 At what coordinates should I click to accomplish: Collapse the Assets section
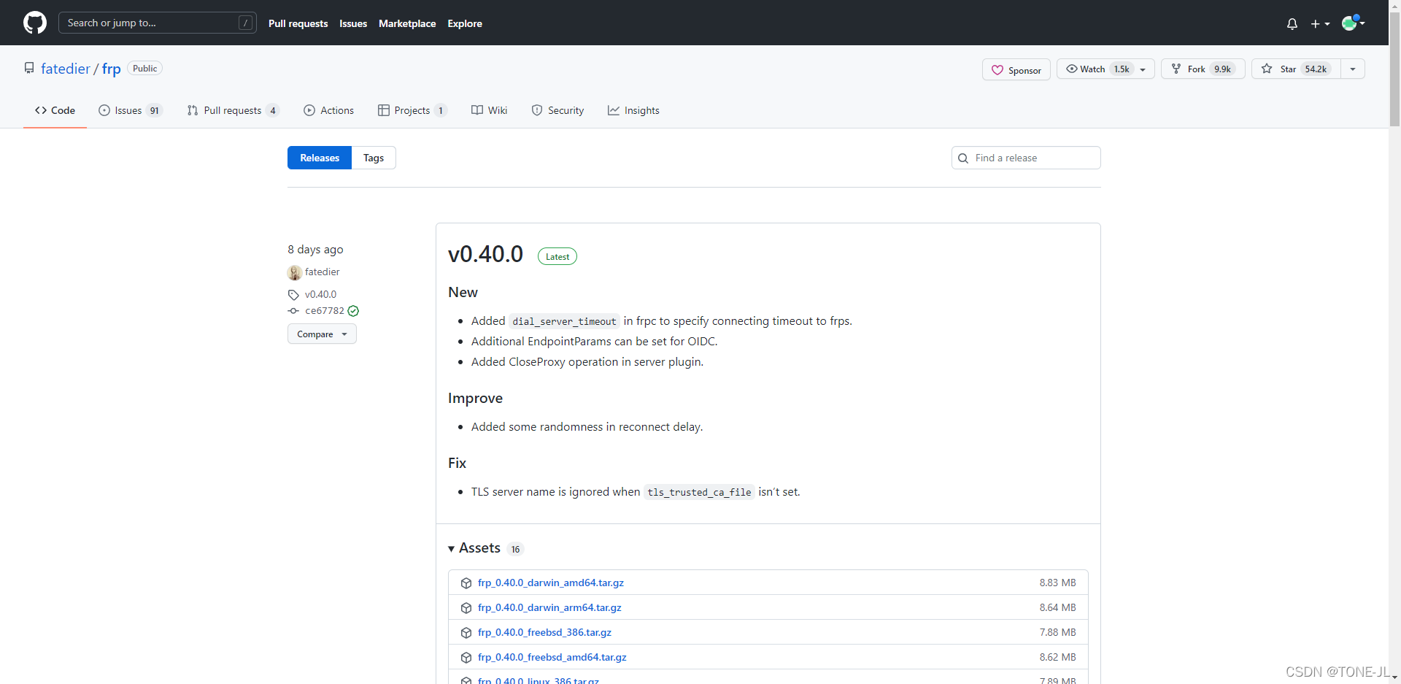coord(475,548)
